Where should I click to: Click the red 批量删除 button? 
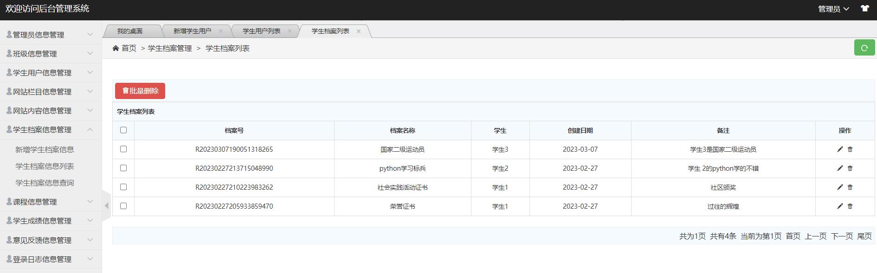pos(140,91)
